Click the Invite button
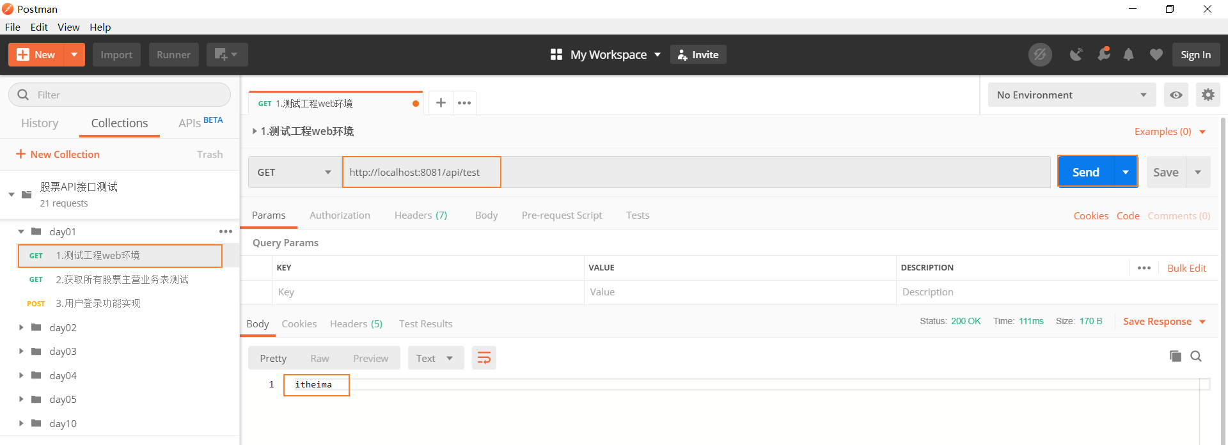Image resolution: width=1228 pixels, height=445 pixels. [698, 54]
